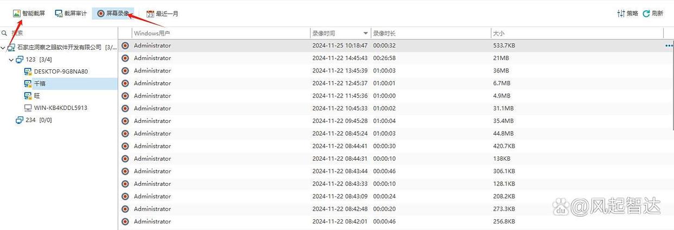Click the search field in sidebar

[59, 33]
